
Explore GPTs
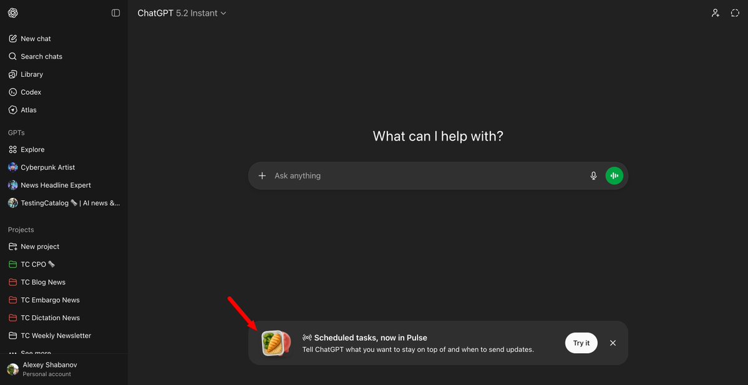(x=64, y=149)
